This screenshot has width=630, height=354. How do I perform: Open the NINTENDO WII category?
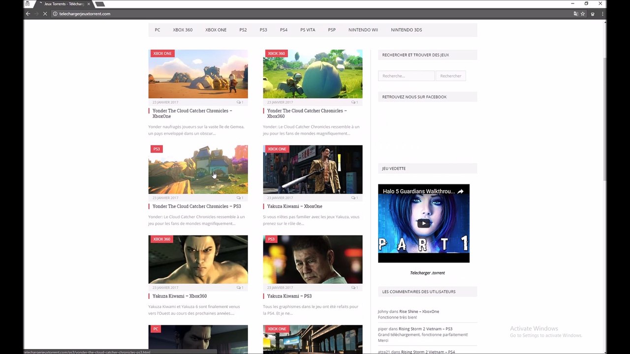click(363, 30)
